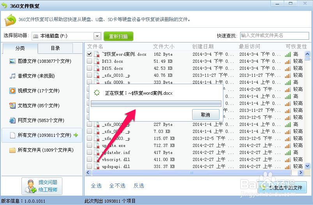Select the vbscript.dll file name
Image resolution: width=313 pixels, height=205 pixels.
[x=116, y=159]
